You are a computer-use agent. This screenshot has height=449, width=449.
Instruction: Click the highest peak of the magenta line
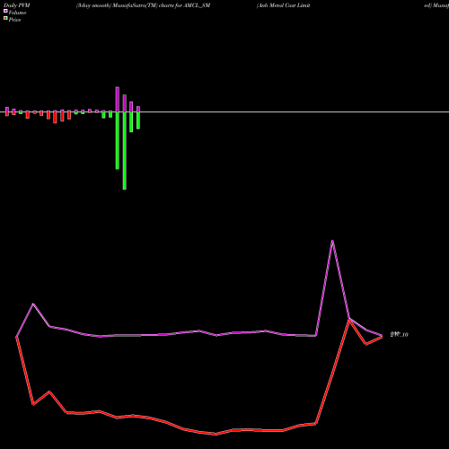coord(332,241)
